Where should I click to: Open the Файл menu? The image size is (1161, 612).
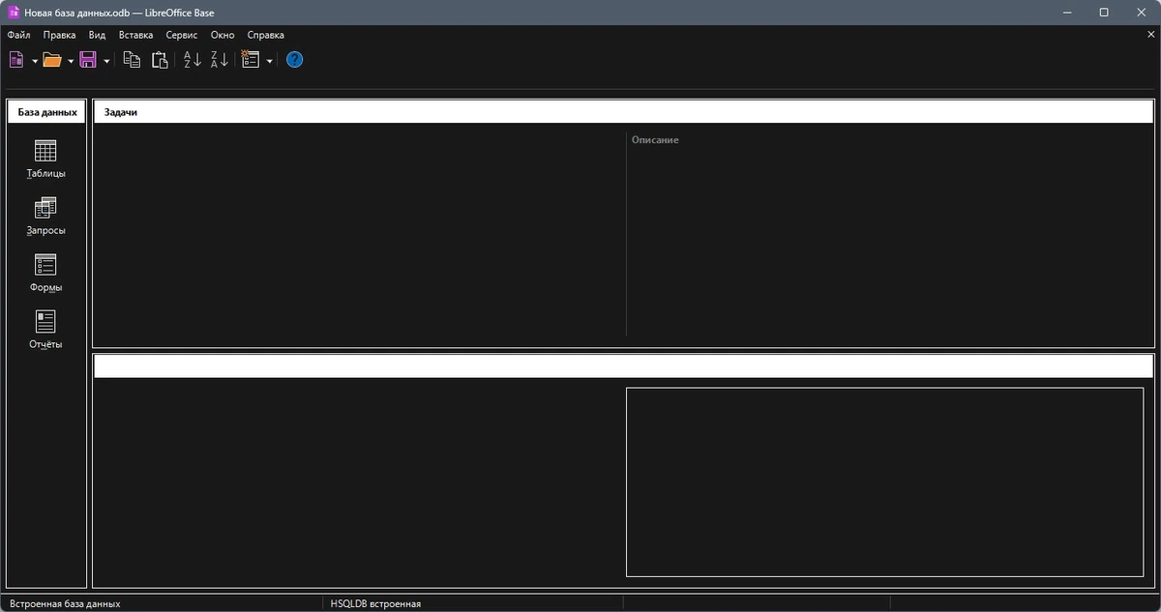click(18, 35)
